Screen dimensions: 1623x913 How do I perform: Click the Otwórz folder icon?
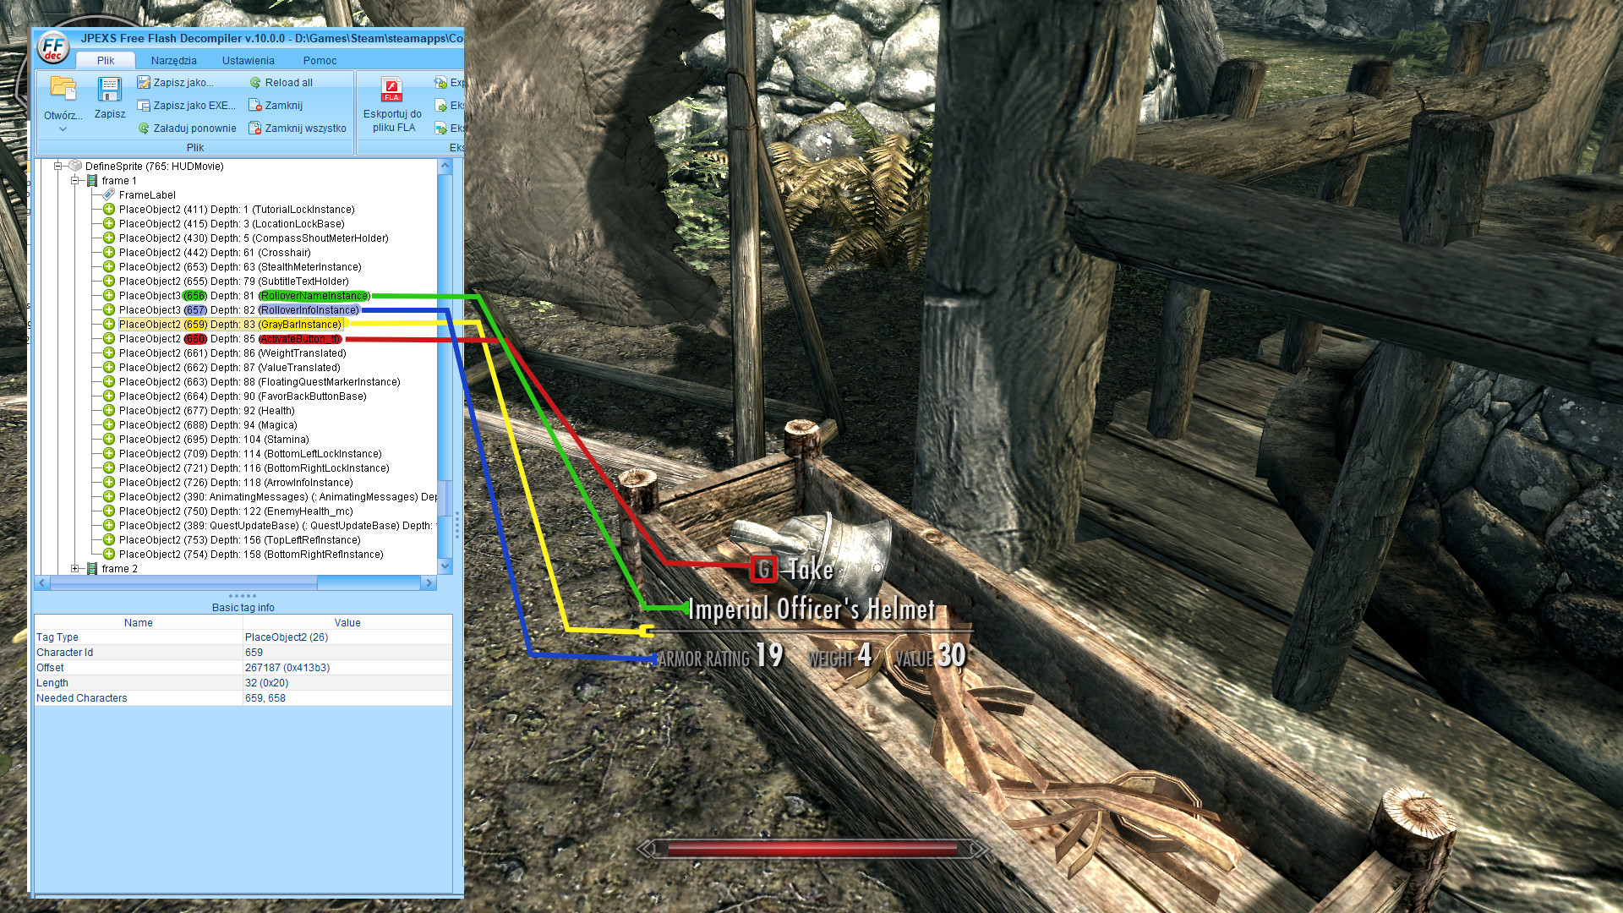tap(63, 88)
